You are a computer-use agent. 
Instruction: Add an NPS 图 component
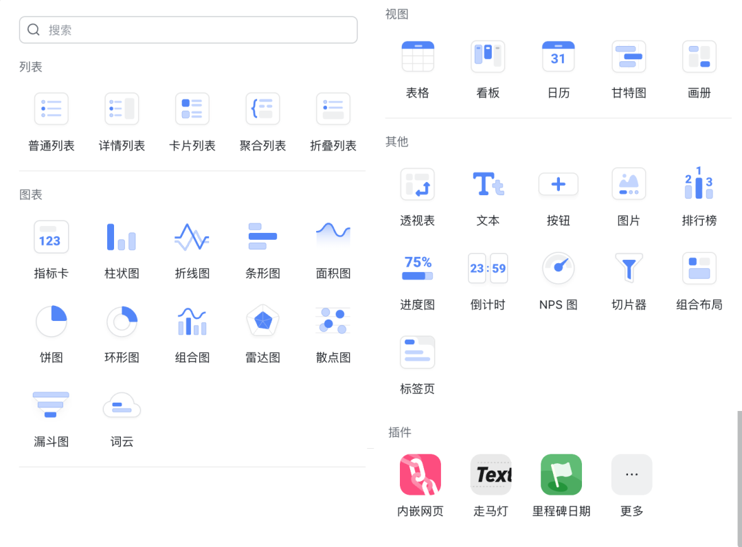558,268
